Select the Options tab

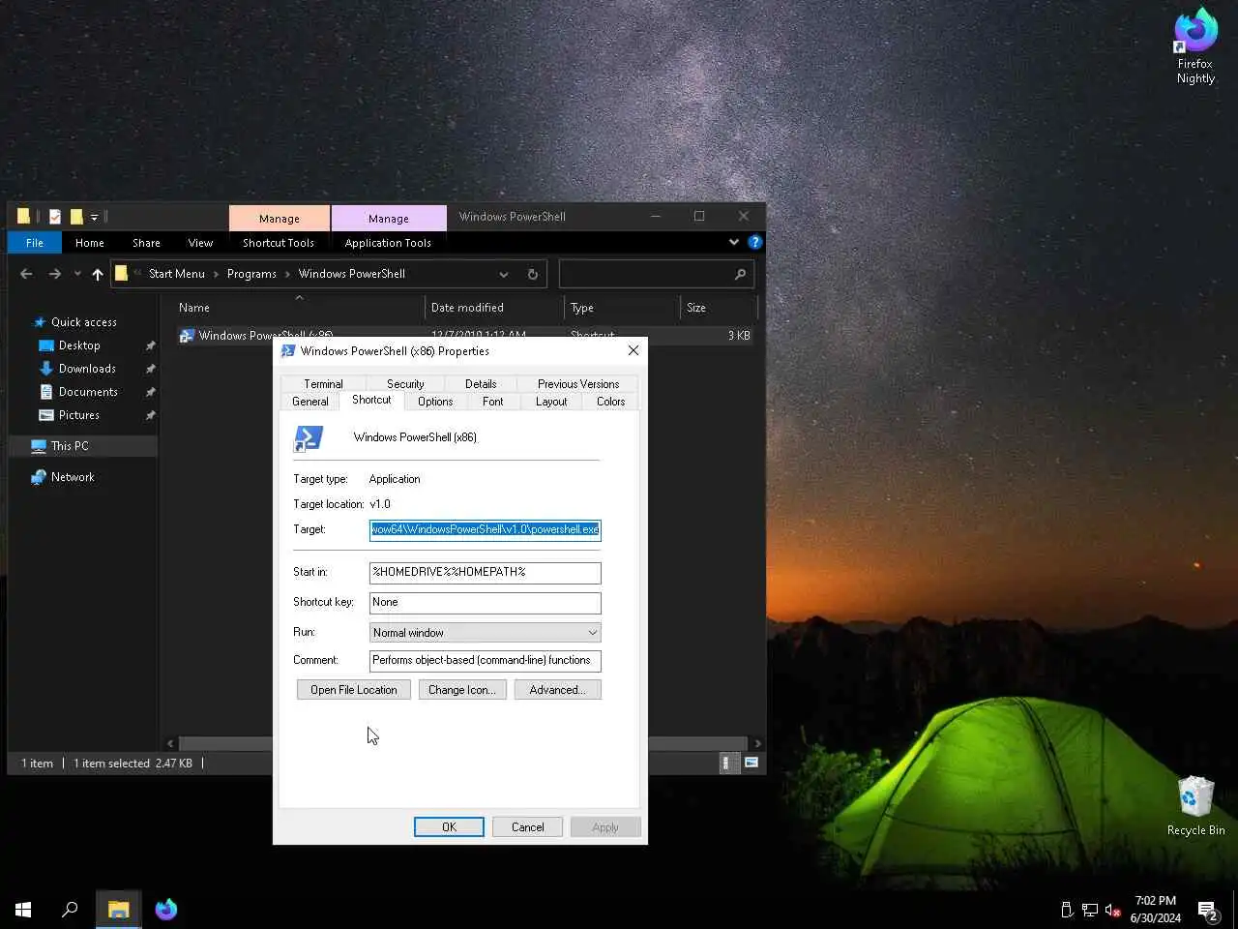point(435,401)
